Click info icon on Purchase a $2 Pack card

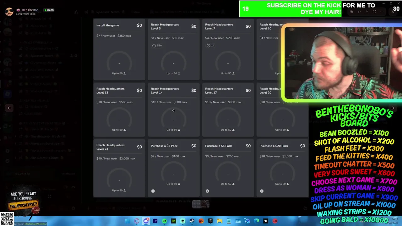[153, 191]
